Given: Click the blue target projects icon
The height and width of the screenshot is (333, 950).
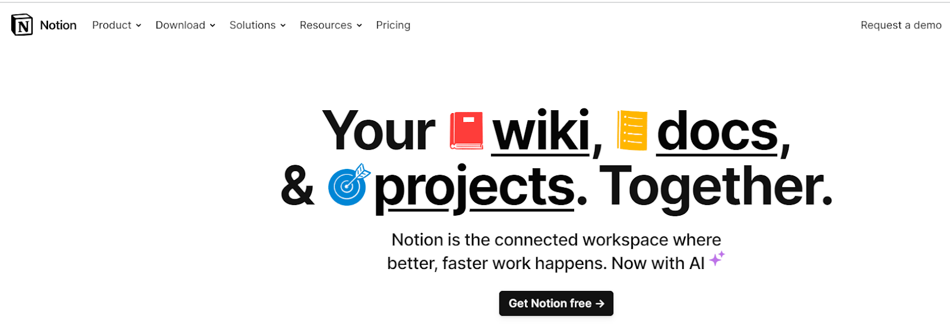Looking at the screenshot, I should point(349,185).
